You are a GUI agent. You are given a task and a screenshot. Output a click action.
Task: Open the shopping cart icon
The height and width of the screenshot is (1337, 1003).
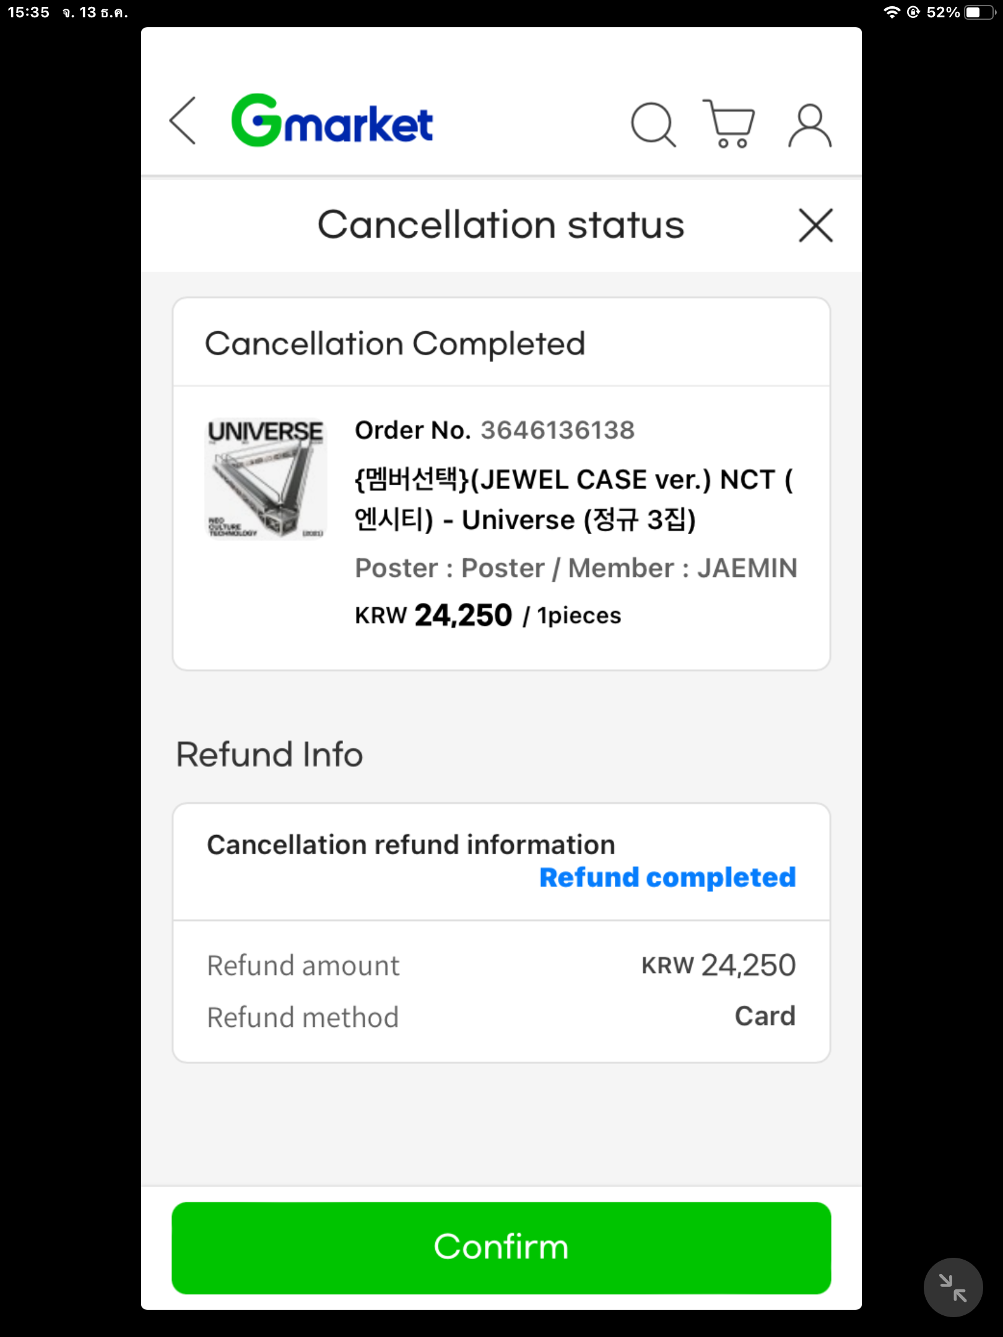pyautogui.click(x=729, y=124)
